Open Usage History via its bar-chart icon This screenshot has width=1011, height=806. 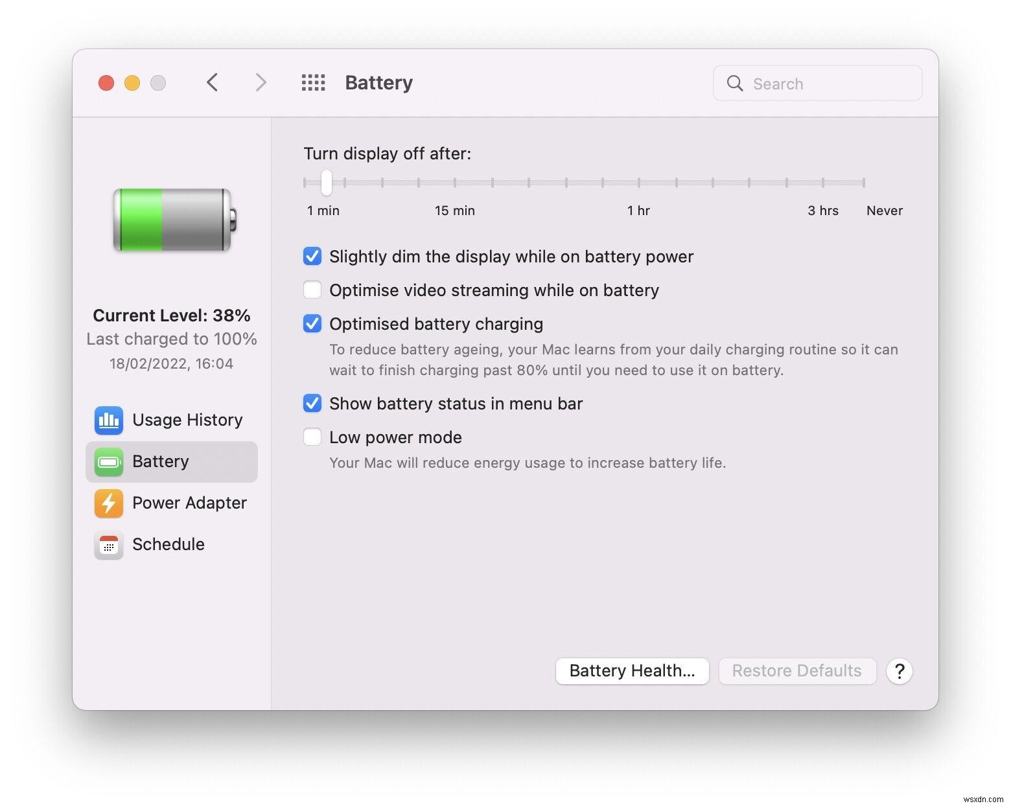tap(108, 420)
